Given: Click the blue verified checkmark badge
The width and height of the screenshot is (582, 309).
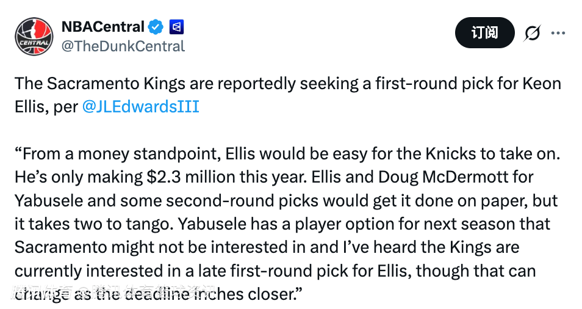Looking at the screenshot, I should click(156, 27).
